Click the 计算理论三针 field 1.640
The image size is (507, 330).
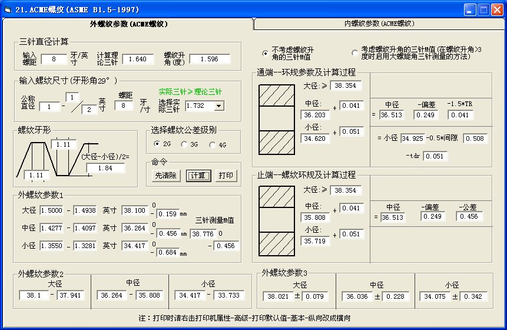[x=137, y=59]
